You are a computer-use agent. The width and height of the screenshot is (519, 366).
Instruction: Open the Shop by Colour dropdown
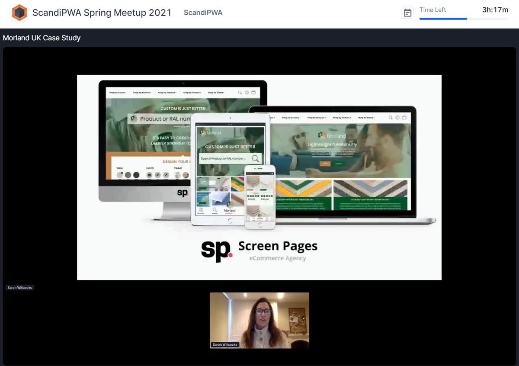(x=118, y=92)
